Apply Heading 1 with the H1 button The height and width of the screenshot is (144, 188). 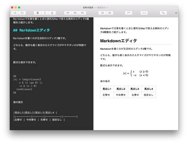click(68, 13)
